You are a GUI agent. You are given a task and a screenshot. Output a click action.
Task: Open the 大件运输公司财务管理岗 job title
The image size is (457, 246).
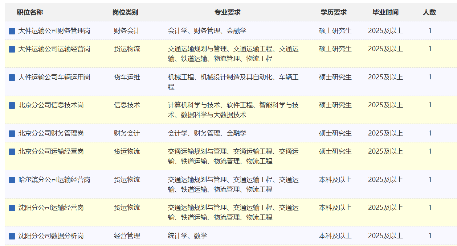pos(54,31)
